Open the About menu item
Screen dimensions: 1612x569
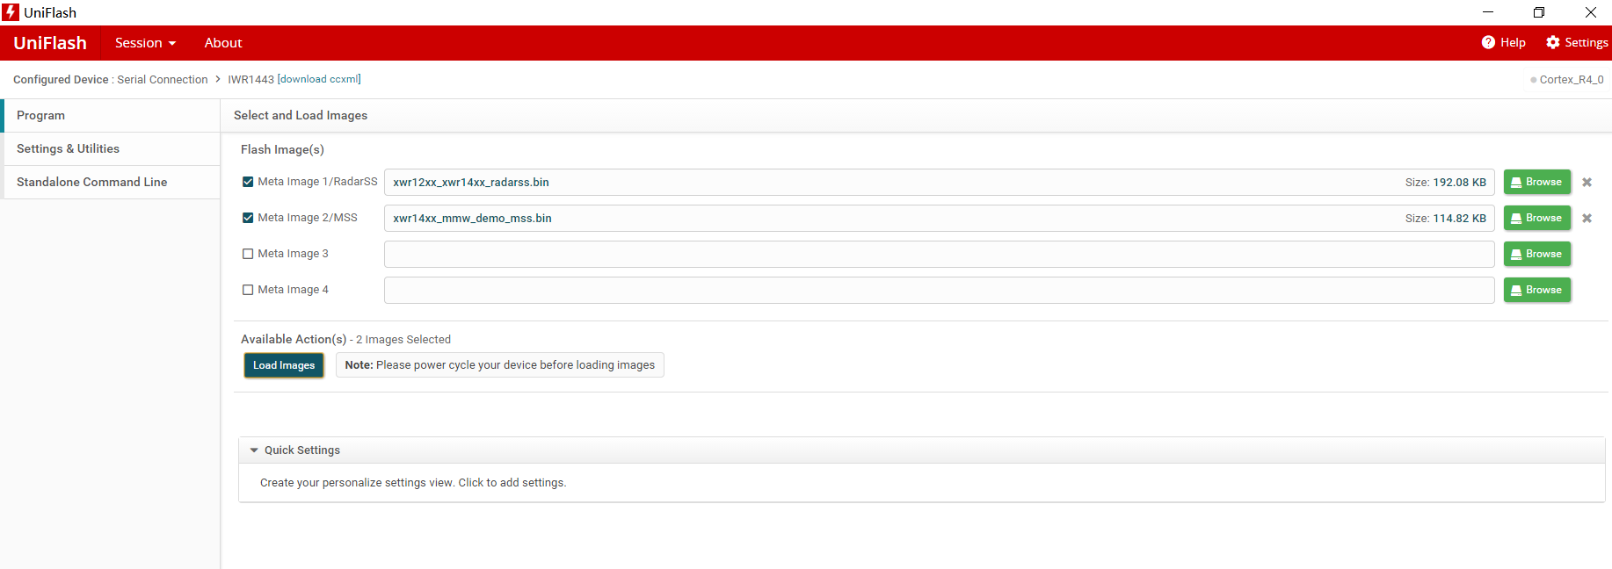[x=223, y=43]
